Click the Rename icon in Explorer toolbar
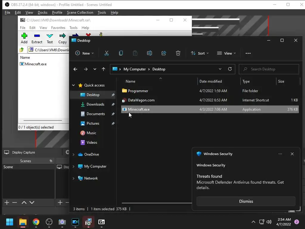Image resolution: width=305 pixels, height=229 pixels. pos(150,53)
